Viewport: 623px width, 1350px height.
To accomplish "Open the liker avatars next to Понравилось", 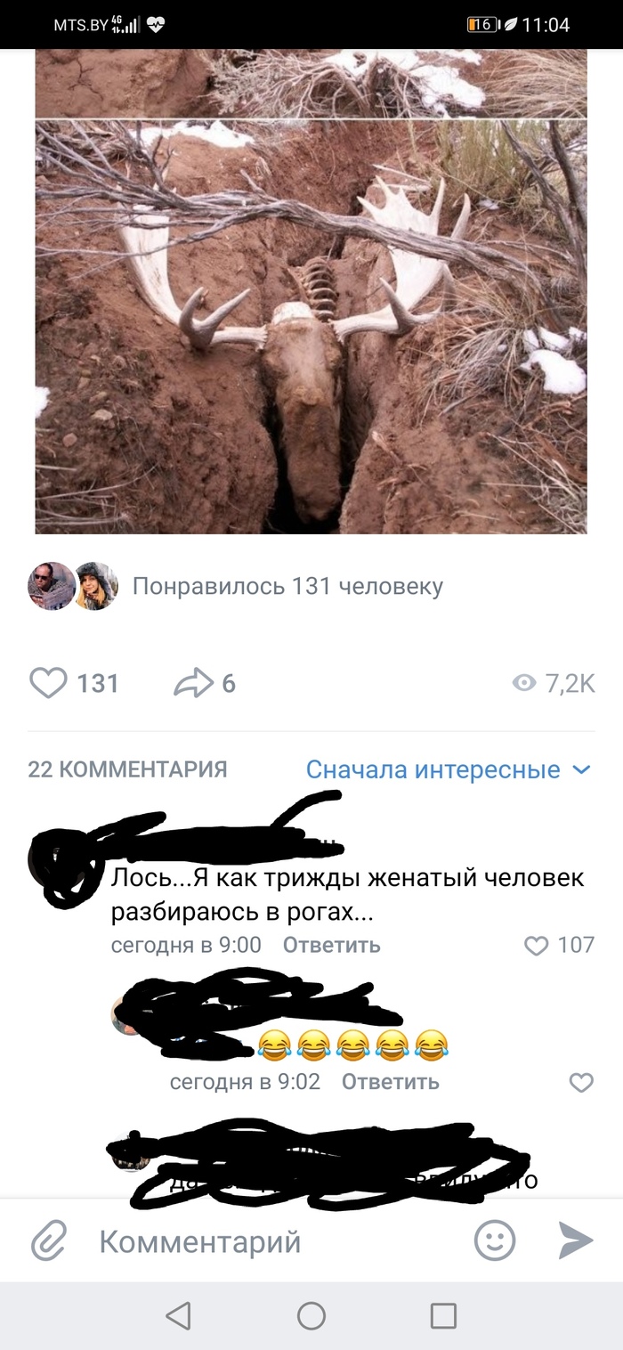I will pos(74,586).
